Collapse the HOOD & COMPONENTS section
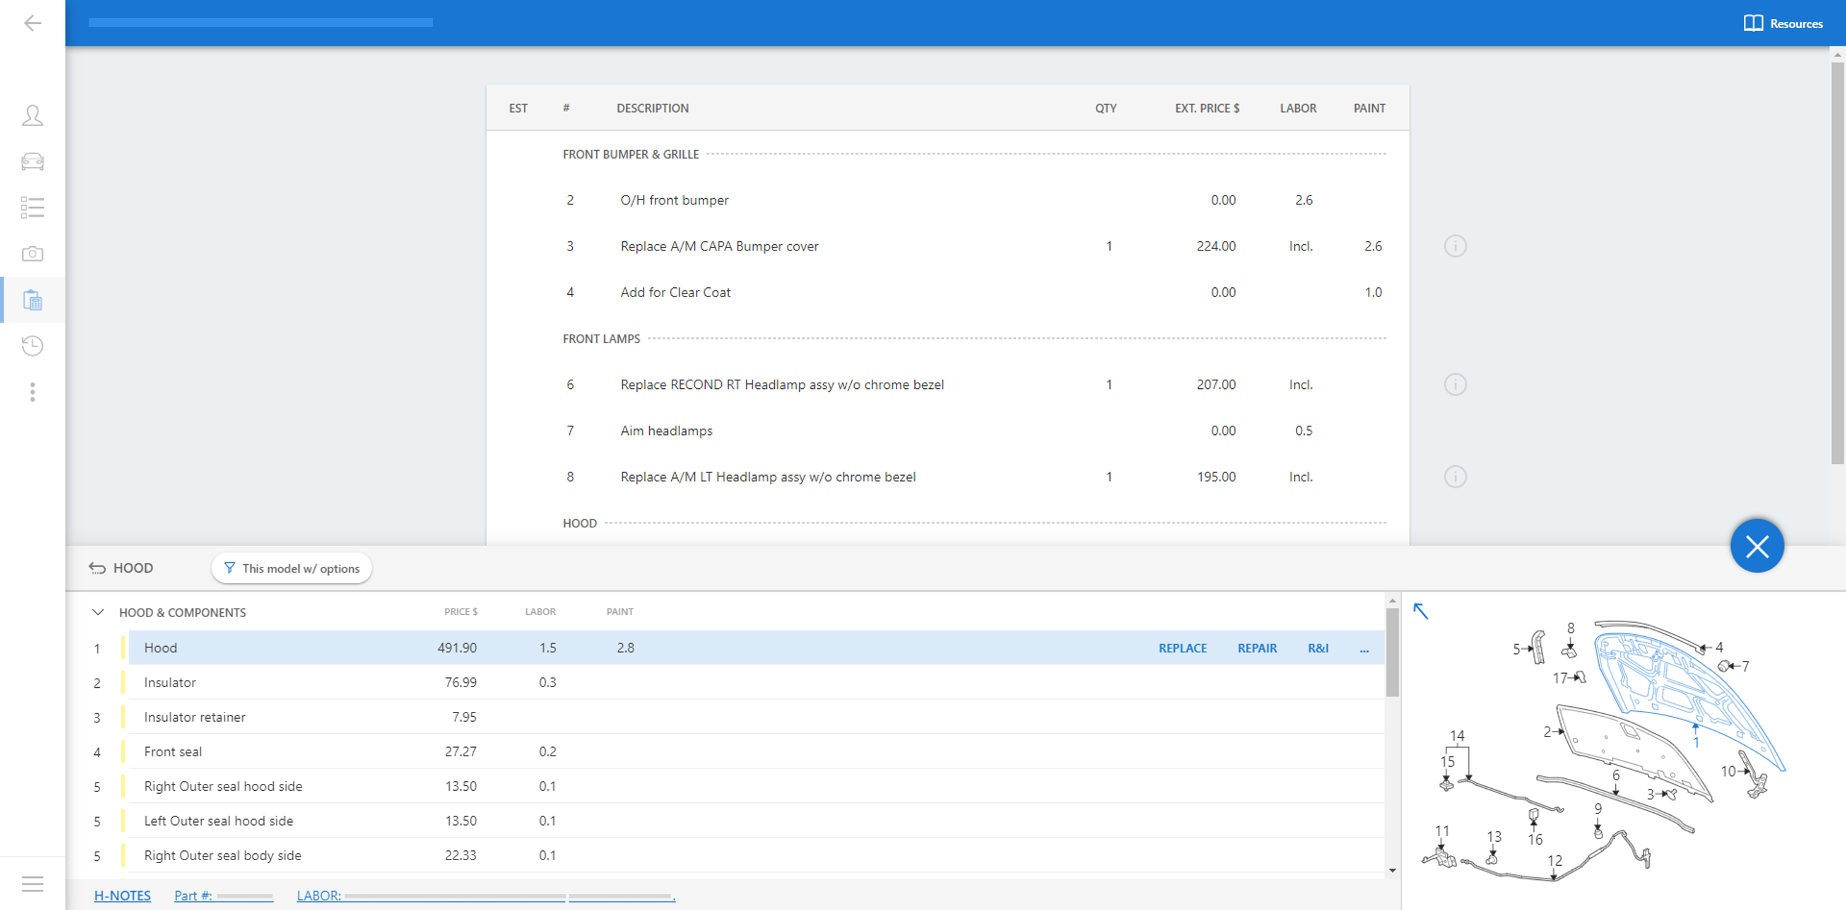This screenshot has width=1846, height=910. 98,613
